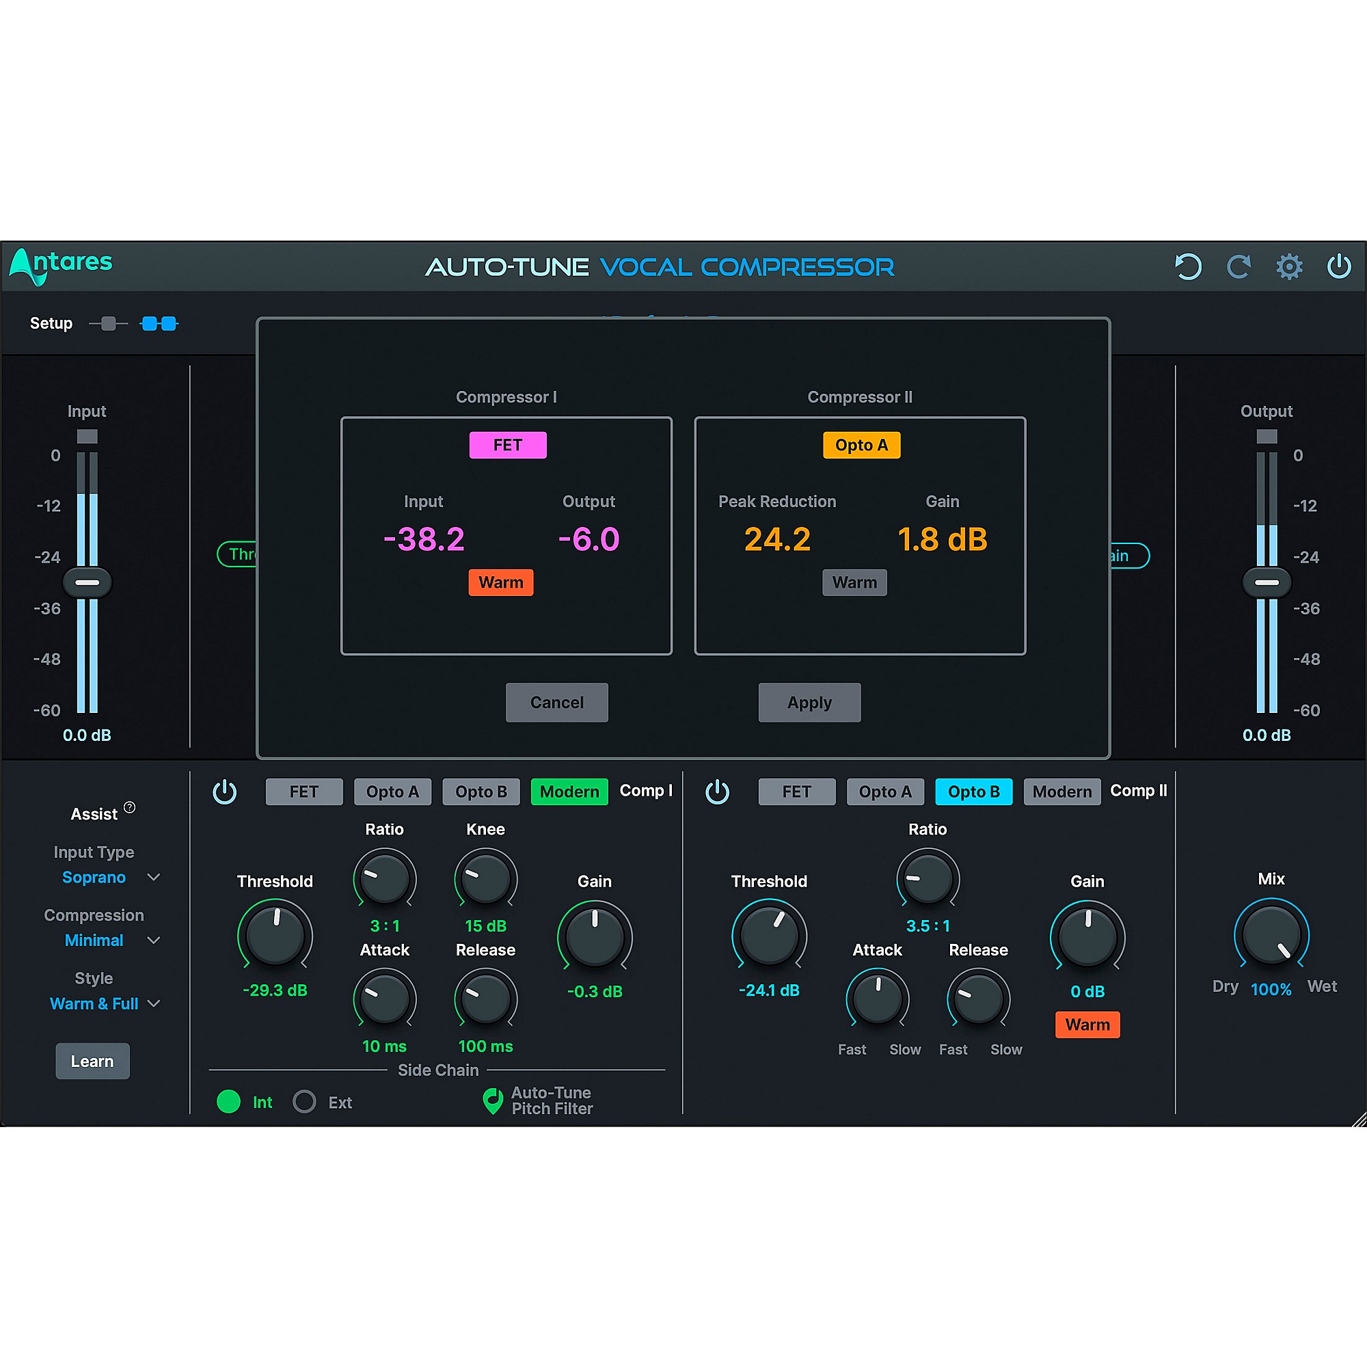Click Compressor I Input value -38.2
Screen dimensions: 1367x1367
coord(424,539)
